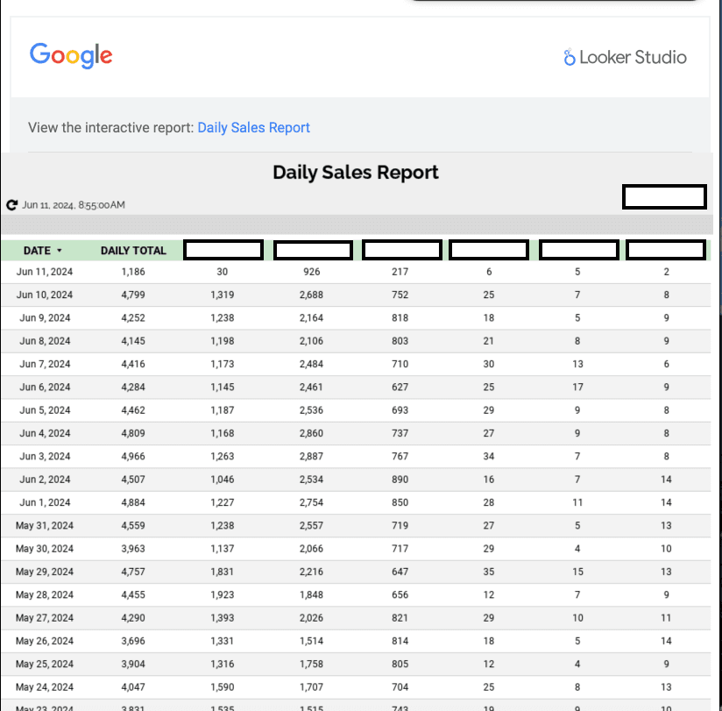Screen dimensions: 722x711
Task: Click the value 926 in Jun 11 row
Action: click(x=311, y=272)
